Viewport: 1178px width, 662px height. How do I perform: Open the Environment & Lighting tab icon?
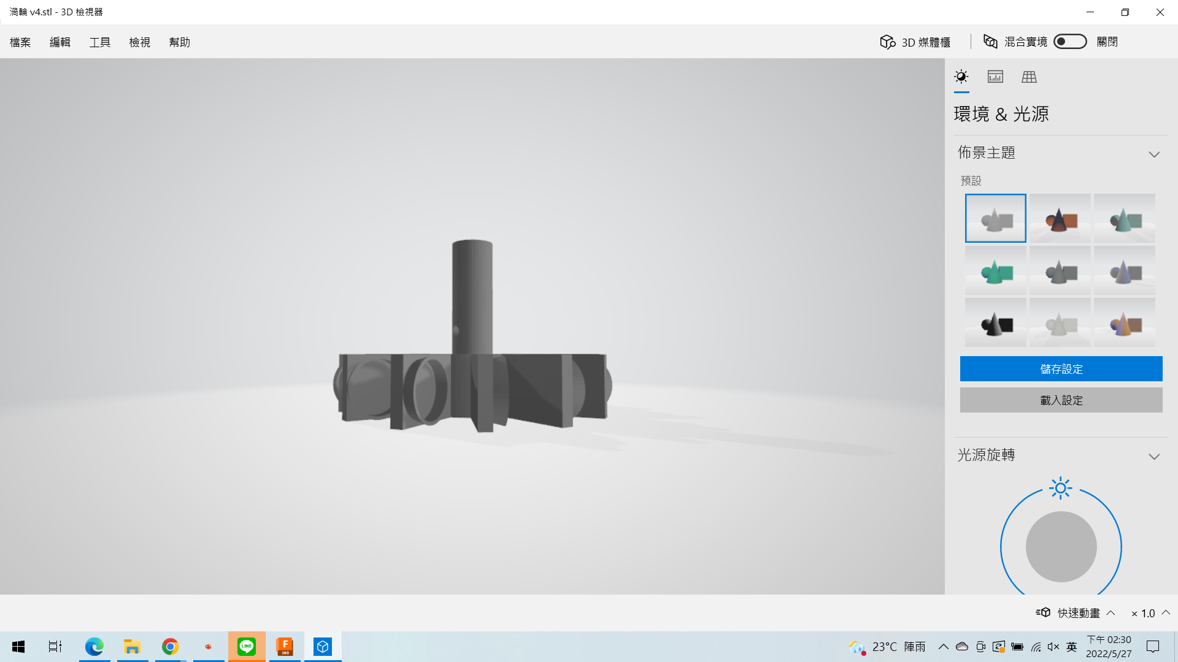pyautogui.click(x=961, y=77)
